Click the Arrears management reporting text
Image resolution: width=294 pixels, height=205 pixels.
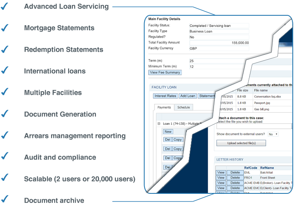coord(75,136)
